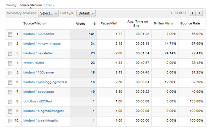The image size is (212, 130).
Task: Click the 1 - 10 of 11 pagination text
Action: pos(178,13)
